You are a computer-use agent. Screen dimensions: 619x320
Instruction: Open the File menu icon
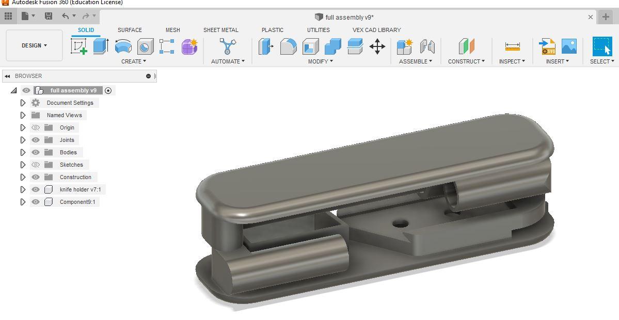(x=28, y=16)
